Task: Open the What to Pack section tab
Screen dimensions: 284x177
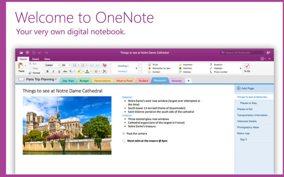Action: (x=125, y=81)
